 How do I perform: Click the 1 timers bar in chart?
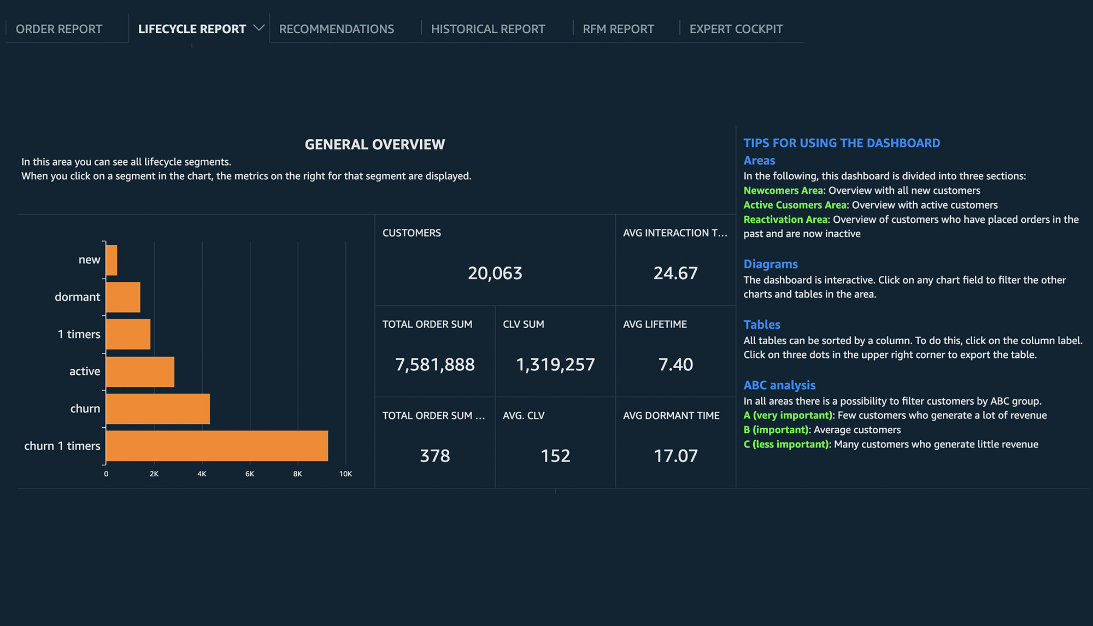tap(128, 334)
